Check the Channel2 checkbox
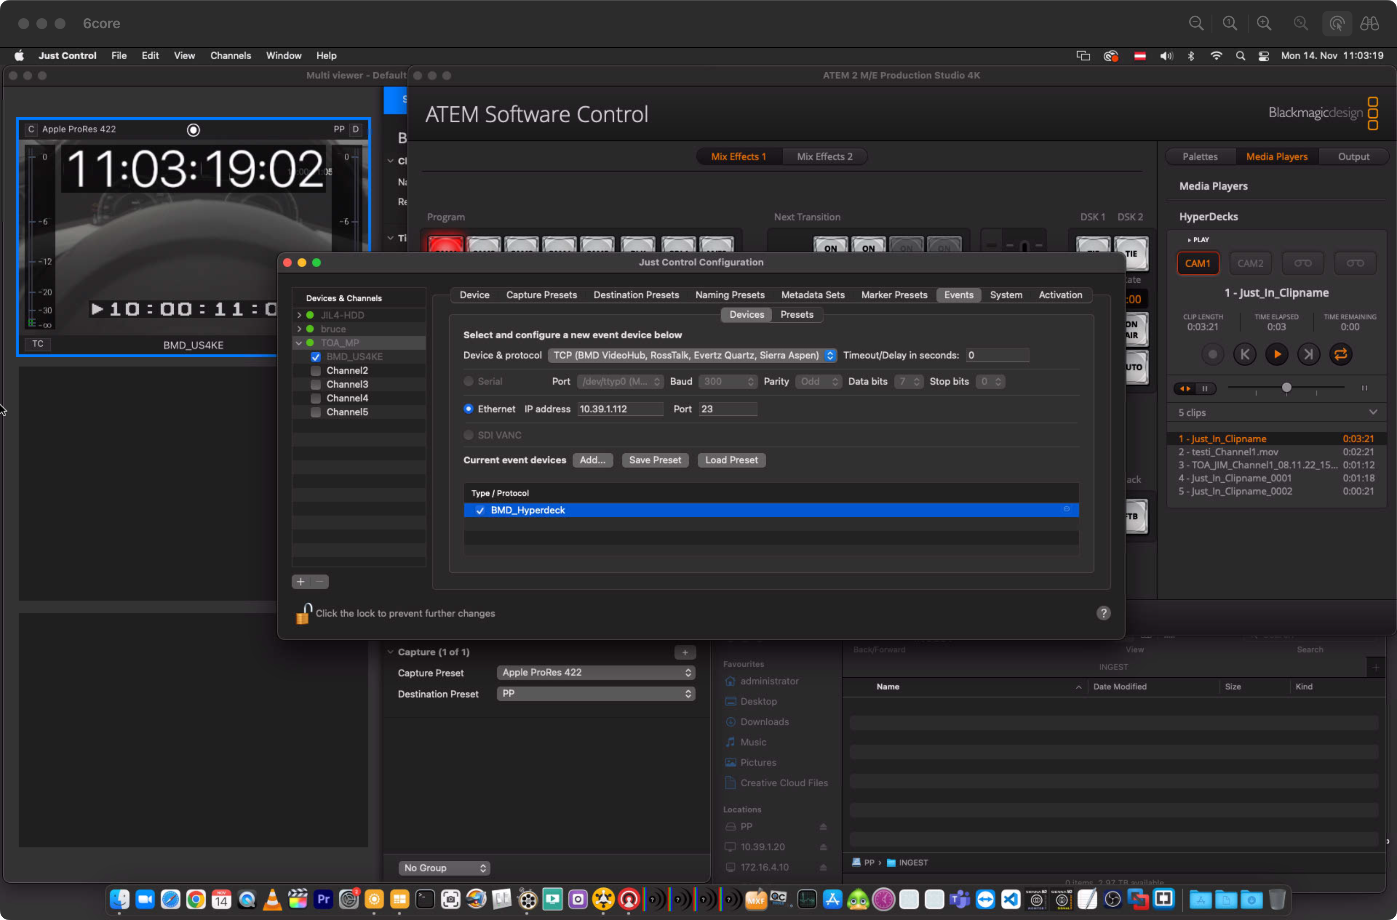The image size is (1397, 920). click(x=315, y=371)
